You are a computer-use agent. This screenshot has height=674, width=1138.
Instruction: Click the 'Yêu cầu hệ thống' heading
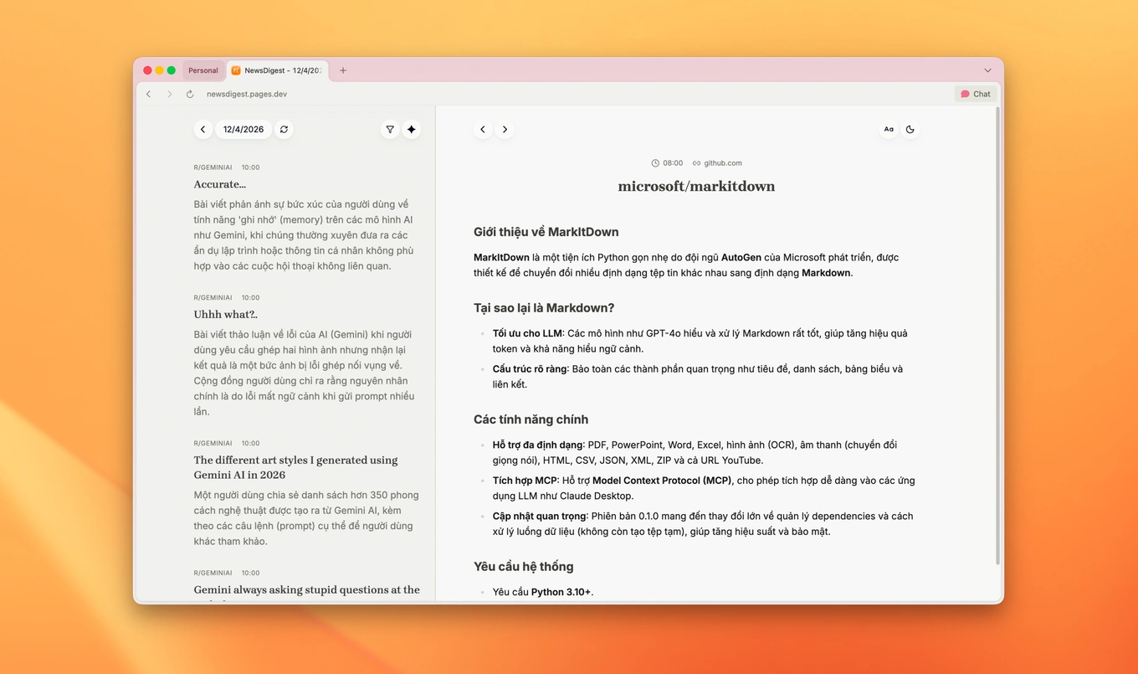coord(524,567)
